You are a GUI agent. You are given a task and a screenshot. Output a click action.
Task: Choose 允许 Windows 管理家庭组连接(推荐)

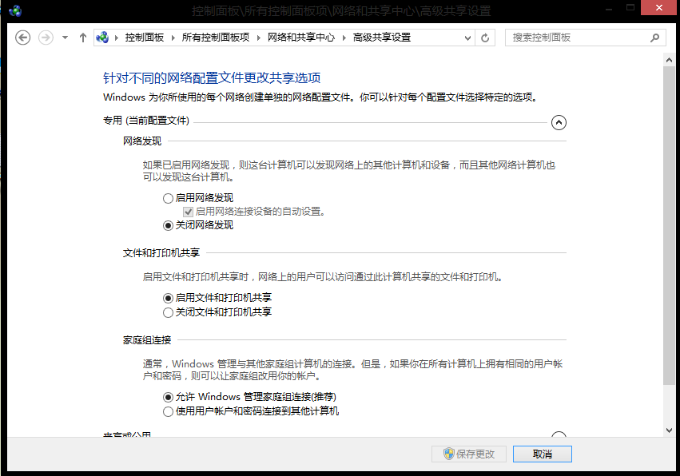(168, 397)
